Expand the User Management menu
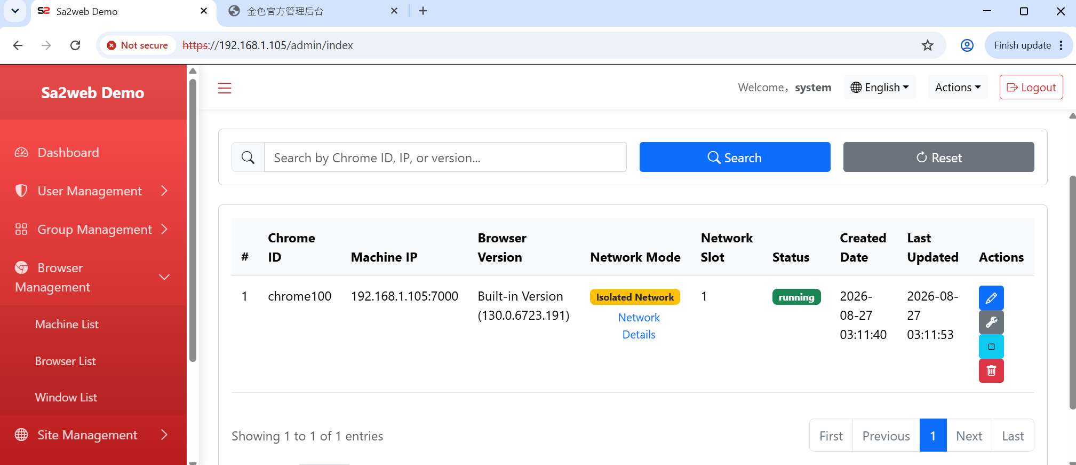This screenshot has width=1076, height=465. click(93, 191)
